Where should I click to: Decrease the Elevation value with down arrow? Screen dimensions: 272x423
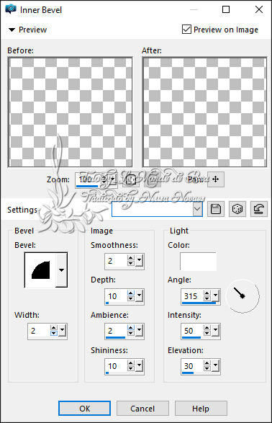point(207,369)
